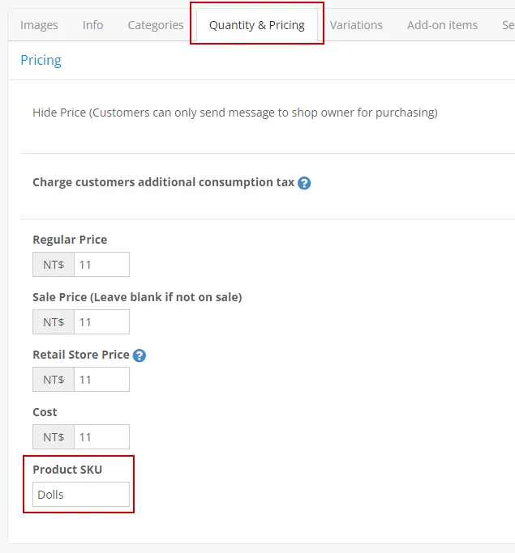Screen dimensions: 515x553
Task: Click NT$ prefix of Cost field
Action: 54,437
